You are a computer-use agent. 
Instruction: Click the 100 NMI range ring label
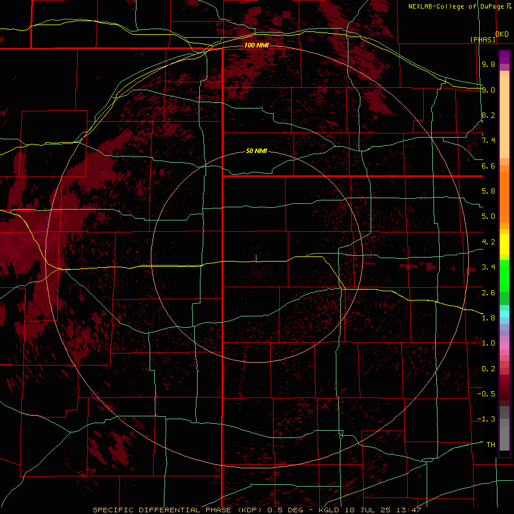[256, 45]
